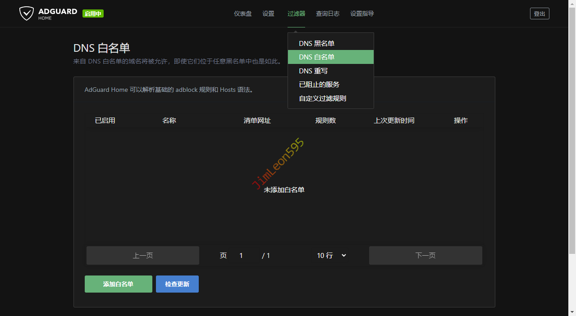The height and width of the screenshot is (316, 576).
Task: Select DNS 黑名单 from dropdown menu
Action: 316,44
